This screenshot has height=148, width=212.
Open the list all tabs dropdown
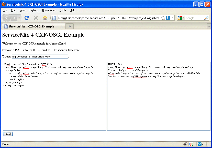tap(209, 26)
